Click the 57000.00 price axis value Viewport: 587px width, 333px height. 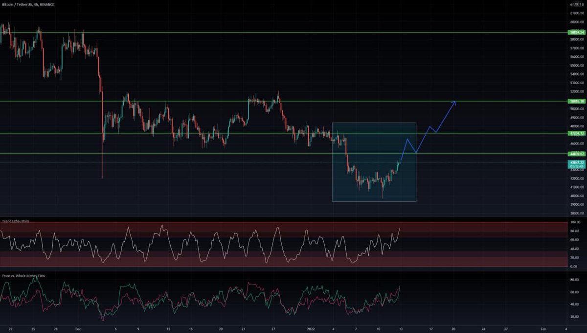(576, 48)
